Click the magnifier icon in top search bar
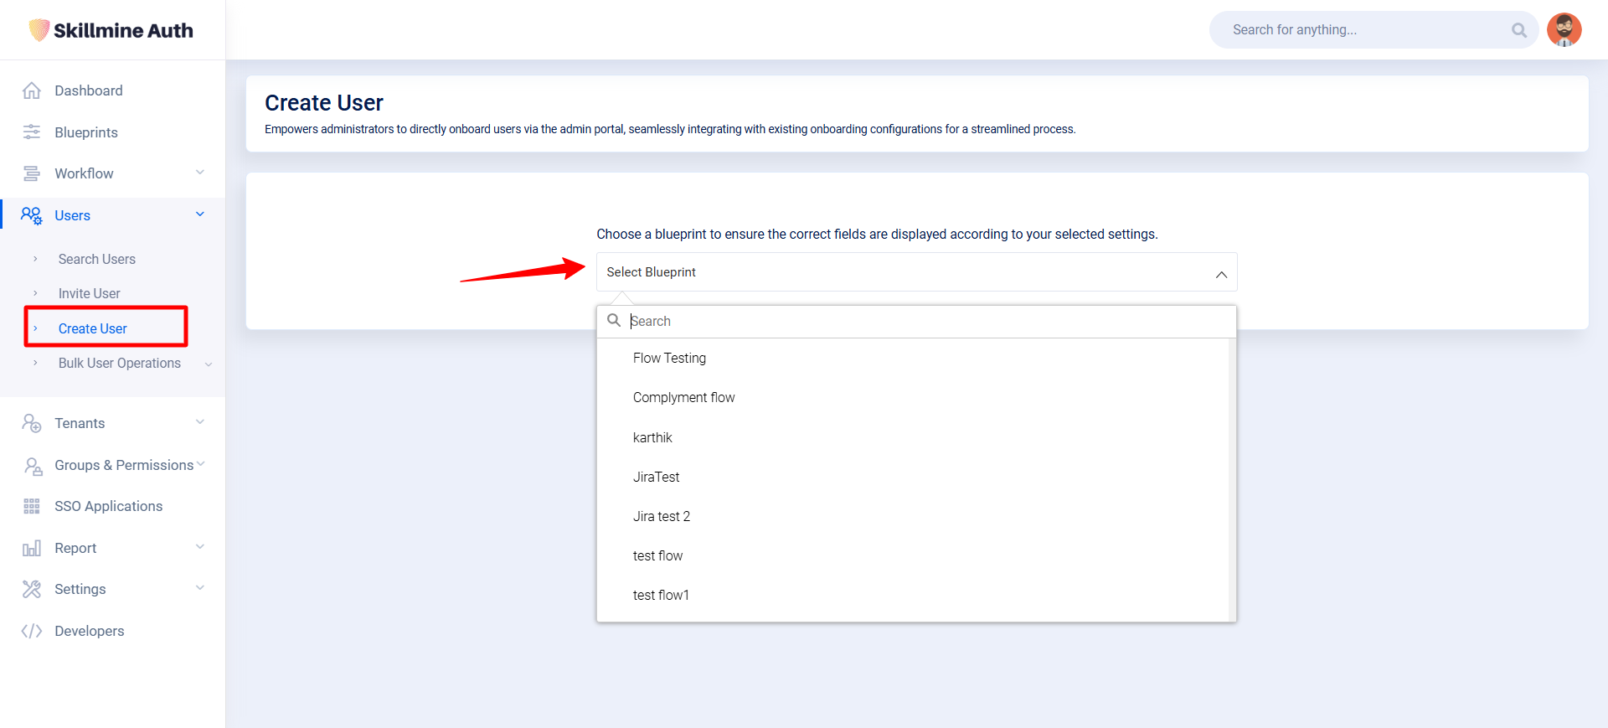This screenshot has height=728, width=1608. (x=1518, y=30)
